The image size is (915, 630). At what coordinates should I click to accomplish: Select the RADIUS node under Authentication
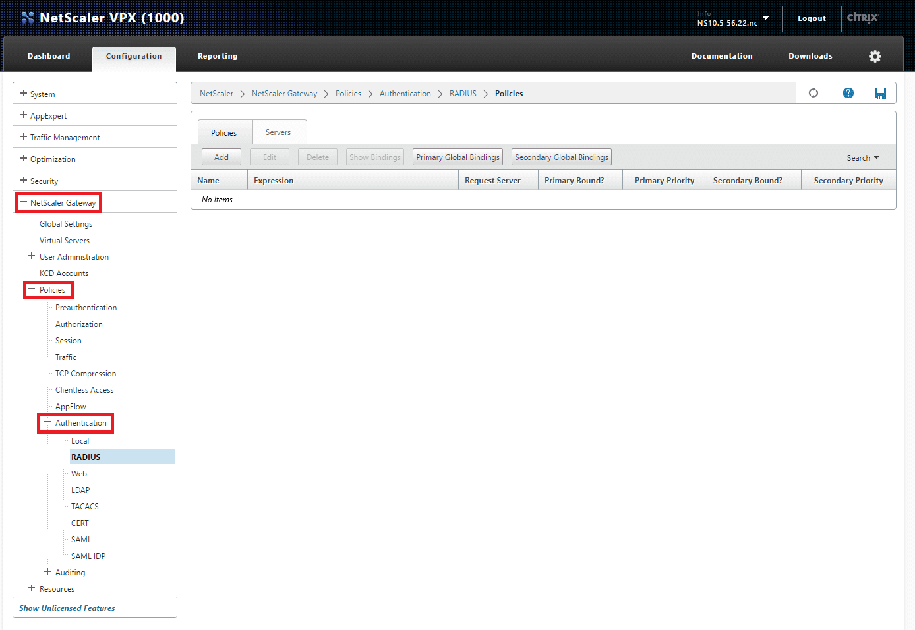(x=86, y=457)
